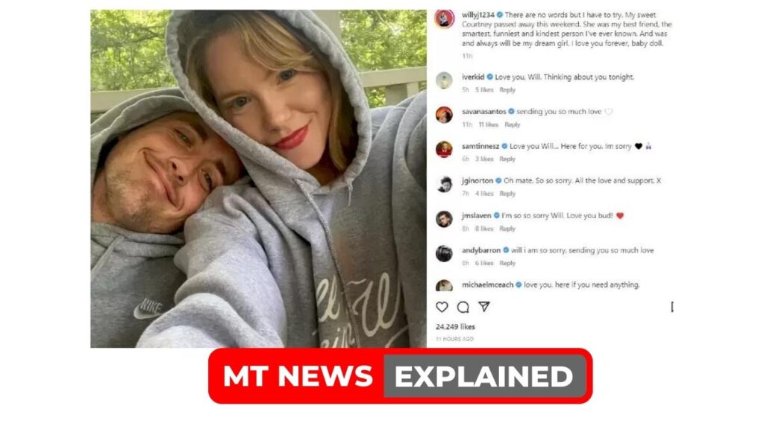Viewport: 764px width, 429px height.
Task: Reply to andybarron's comment
Action: click(x=507, y=263)
